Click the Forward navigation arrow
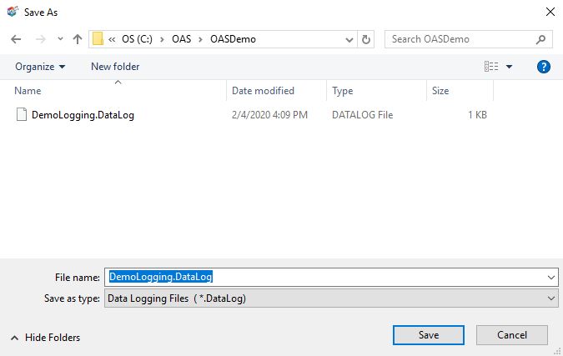Viewport: 563px width, 356px height. pos(41,39)
